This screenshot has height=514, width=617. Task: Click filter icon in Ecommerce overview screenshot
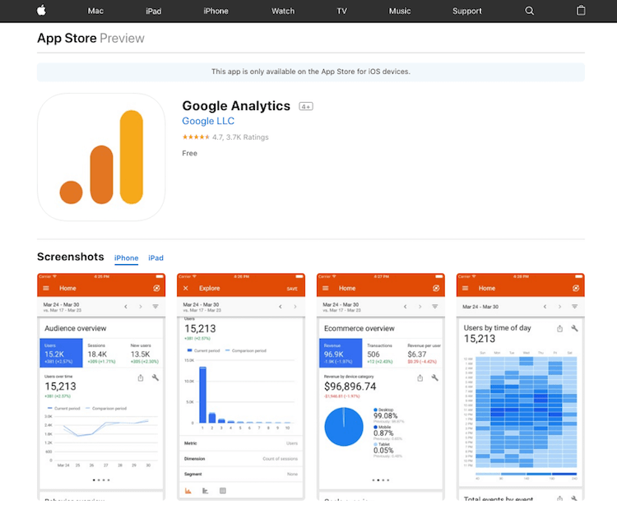435,307
